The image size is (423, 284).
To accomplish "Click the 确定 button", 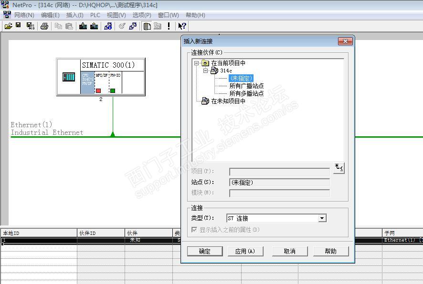I will tap(205, 251).
